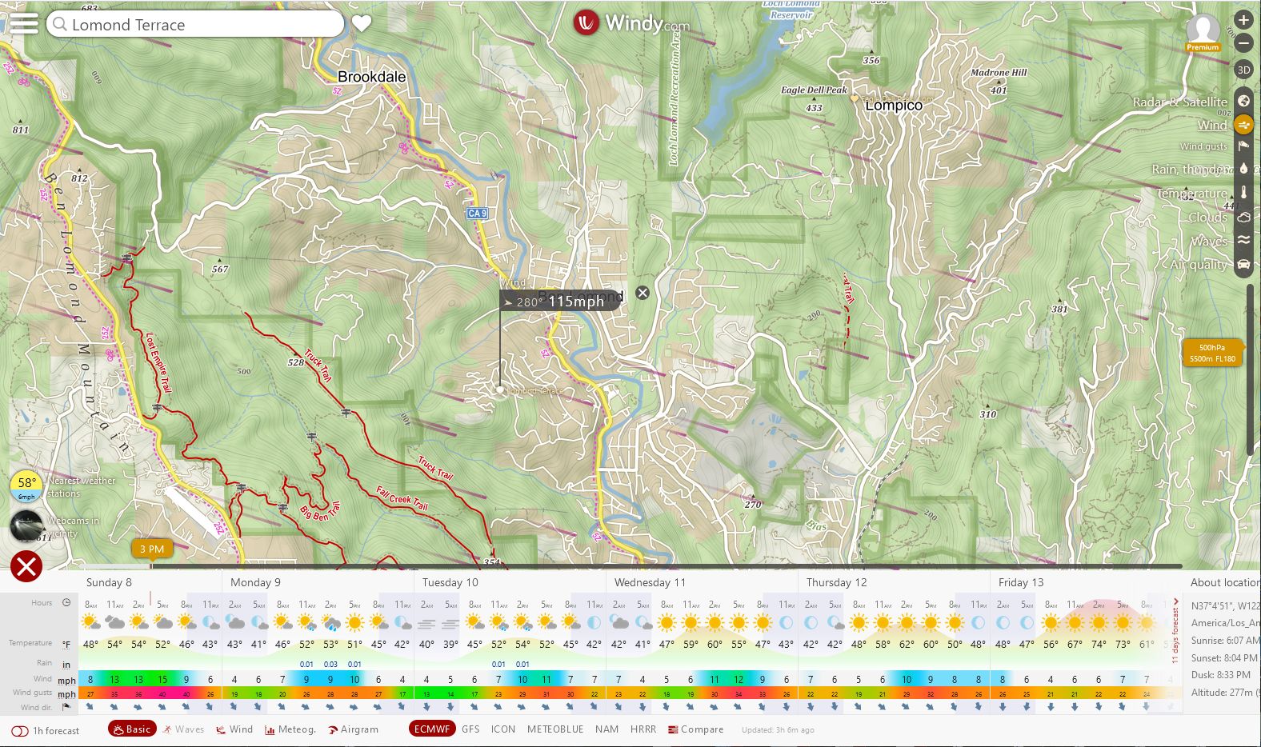
Task: Zoom in on the map
Action: point(1243,20)
